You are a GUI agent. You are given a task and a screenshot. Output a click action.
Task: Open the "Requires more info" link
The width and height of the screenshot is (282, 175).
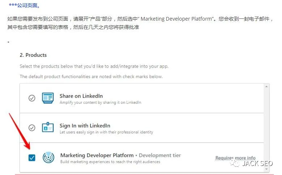tap(235, 158)
